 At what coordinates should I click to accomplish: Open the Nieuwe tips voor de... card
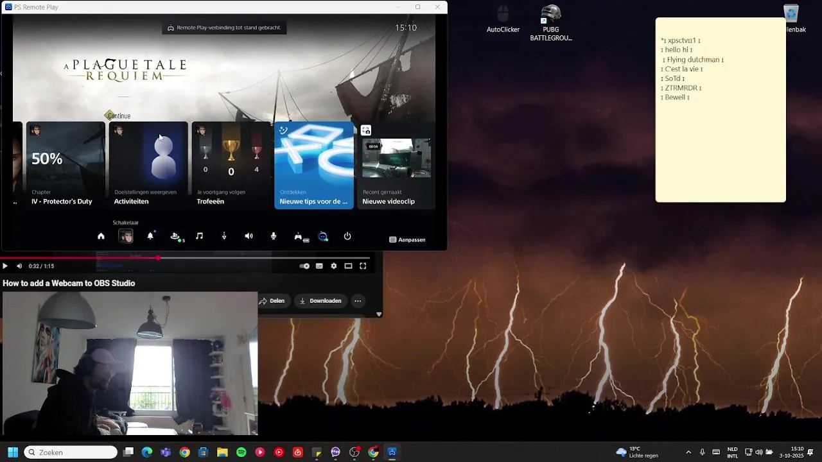click(x=314, y=166)
